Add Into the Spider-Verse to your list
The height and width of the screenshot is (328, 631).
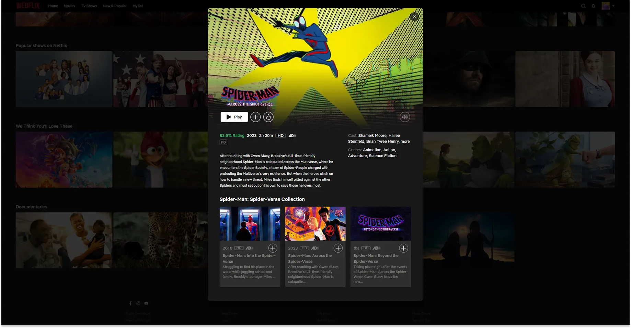pos(272,248)
